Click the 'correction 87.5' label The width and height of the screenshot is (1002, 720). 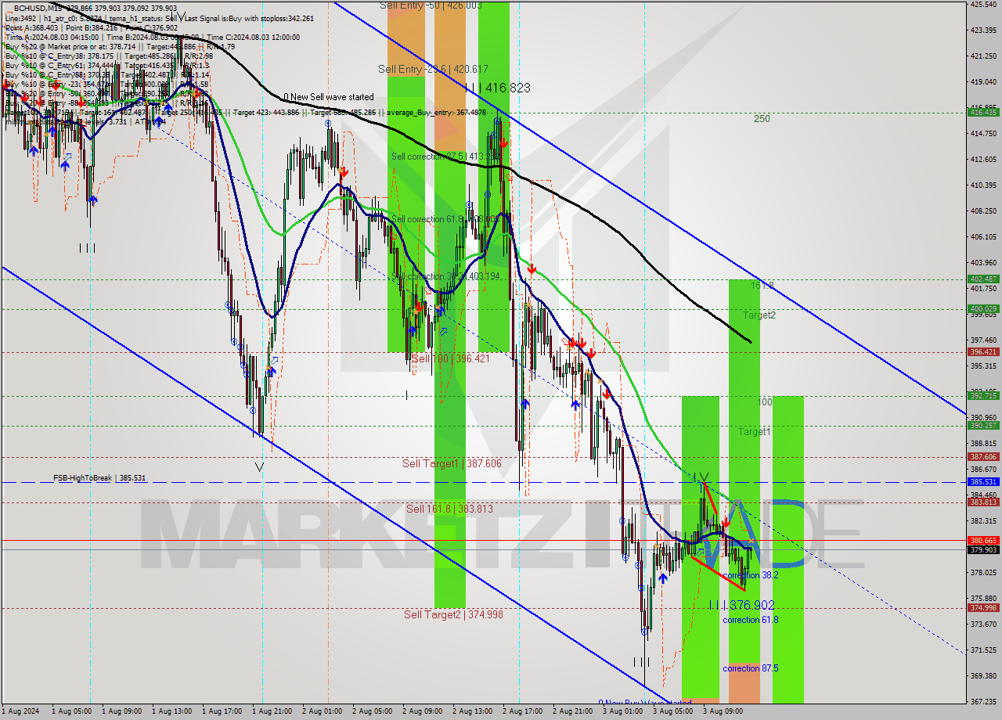pyautogui.click(x=750, y=668)
